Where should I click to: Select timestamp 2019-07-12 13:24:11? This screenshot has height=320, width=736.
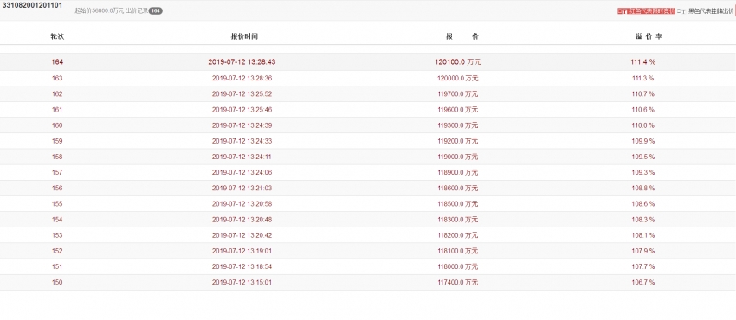(x=242, y=157)
